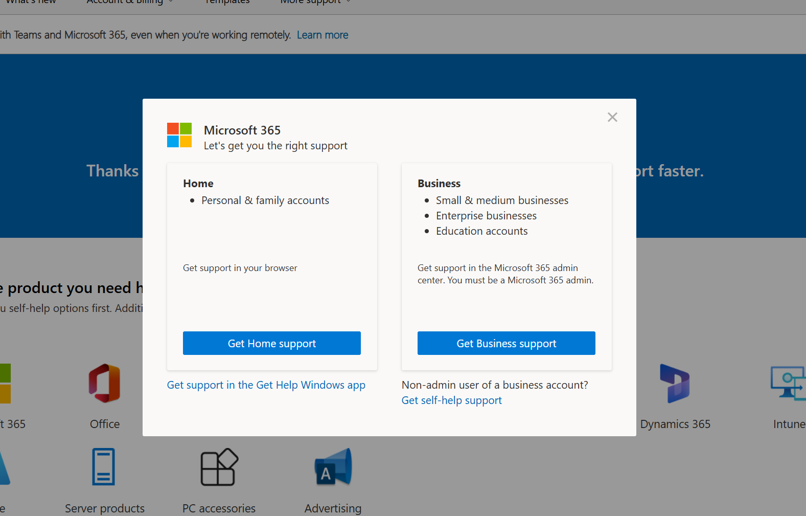Select the Intune product icon
The height and width of the screenshot is (516, 806).
(789, 383)
